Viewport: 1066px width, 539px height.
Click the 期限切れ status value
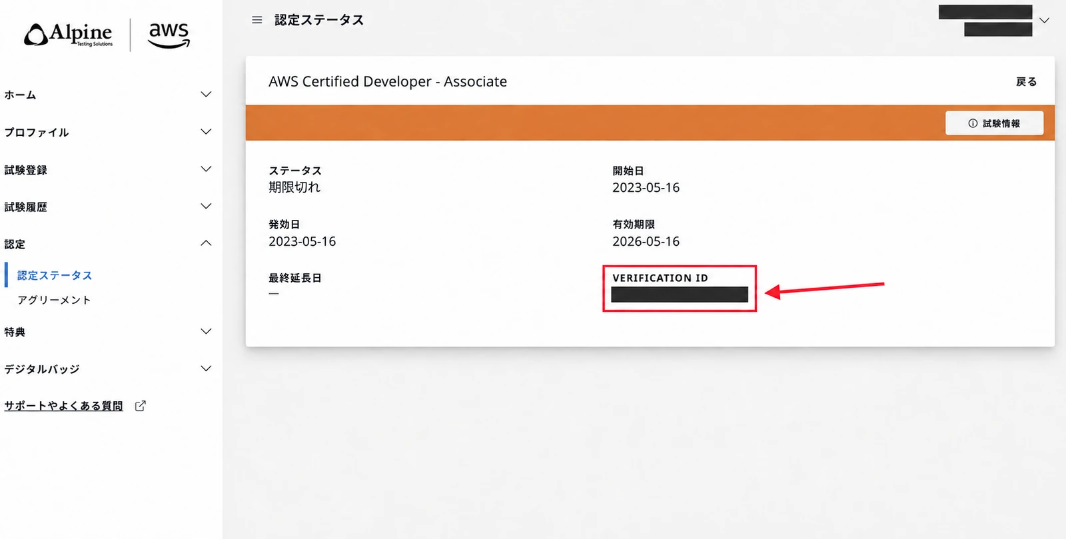294,187
